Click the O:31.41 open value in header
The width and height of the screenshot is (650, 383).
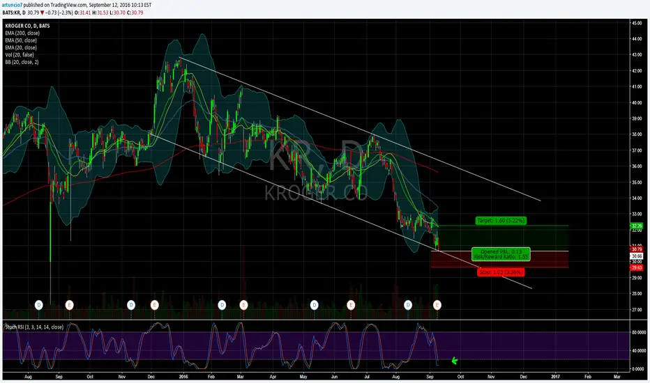coord(82,13)
